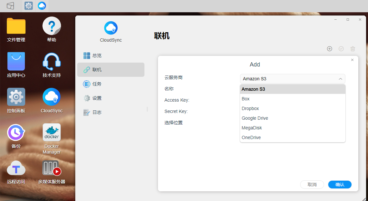This screenshot has height=201, width=368.
Task: Click the 名称 name label
Action: [x=169, y=89]
